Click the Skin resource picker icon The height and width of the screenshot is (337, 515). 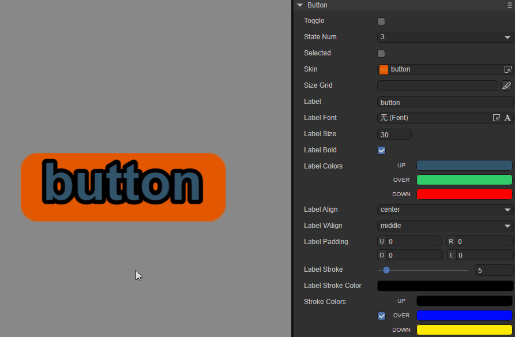coord(508,69)
